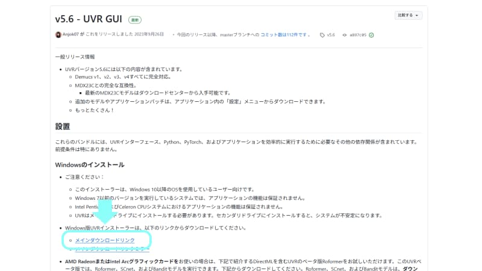Open commit hash a897c85
482x271 pixels.
click(358, 35)
